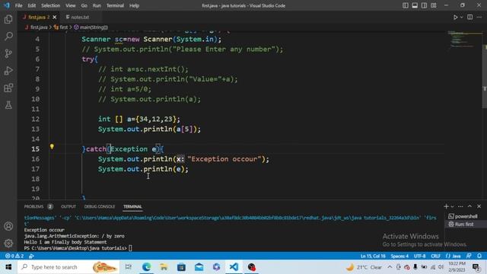The image size is (487, 274).
Task: Open the Run menu
Action: (97, 5)
